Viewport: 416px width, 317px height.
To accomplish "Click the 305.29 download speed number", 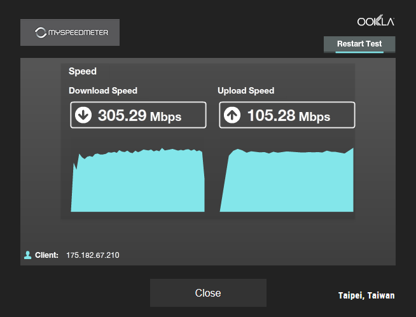I will [122, 115].
